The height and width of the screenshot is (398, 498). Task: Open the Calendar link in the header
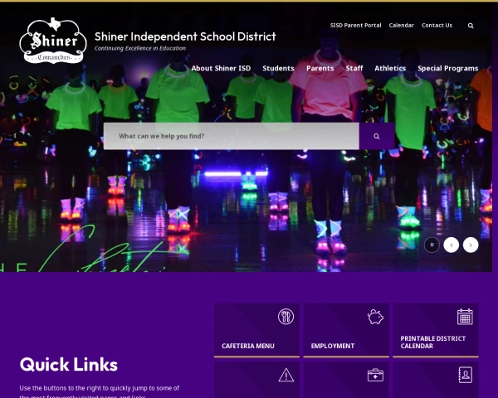click(x=402, y=26)
